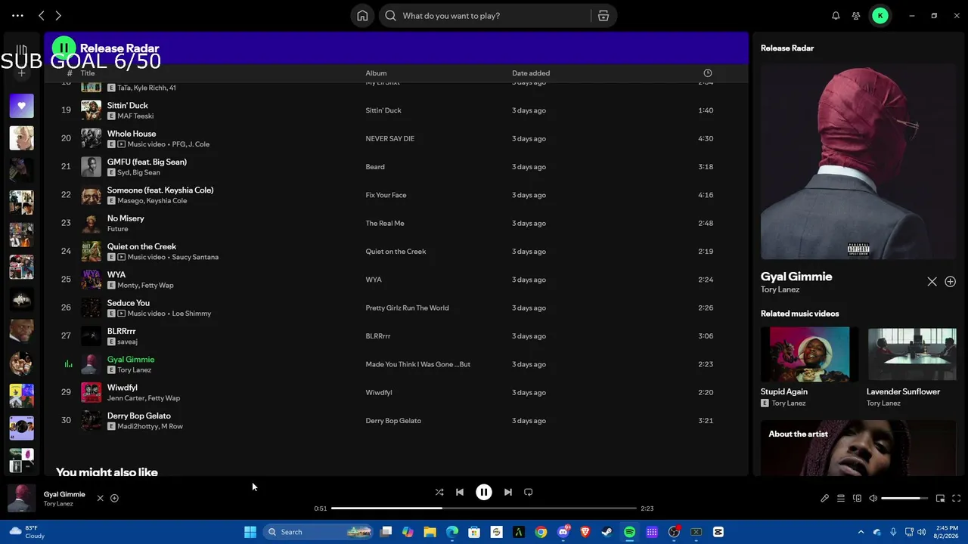The image size is (968, 544).
Task: Skip to the next track
Action: coord(508,493)
